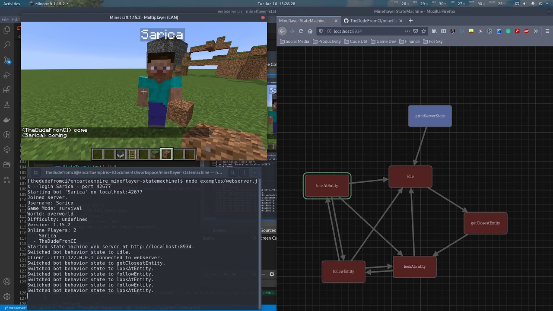Click terminal search magnifier icon
The height and width of the screenshot is (311, 553).
(x=232, y=172)
